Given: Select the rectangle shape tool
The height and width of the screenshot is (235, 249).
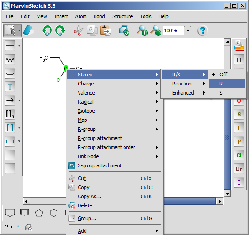Looking at the screenshot, I should [x=10, y=141].
